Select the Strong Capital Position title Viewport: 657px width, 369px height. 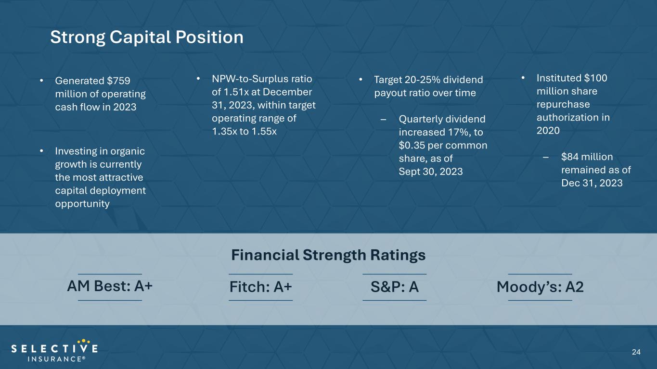click(x=147, y=37)
